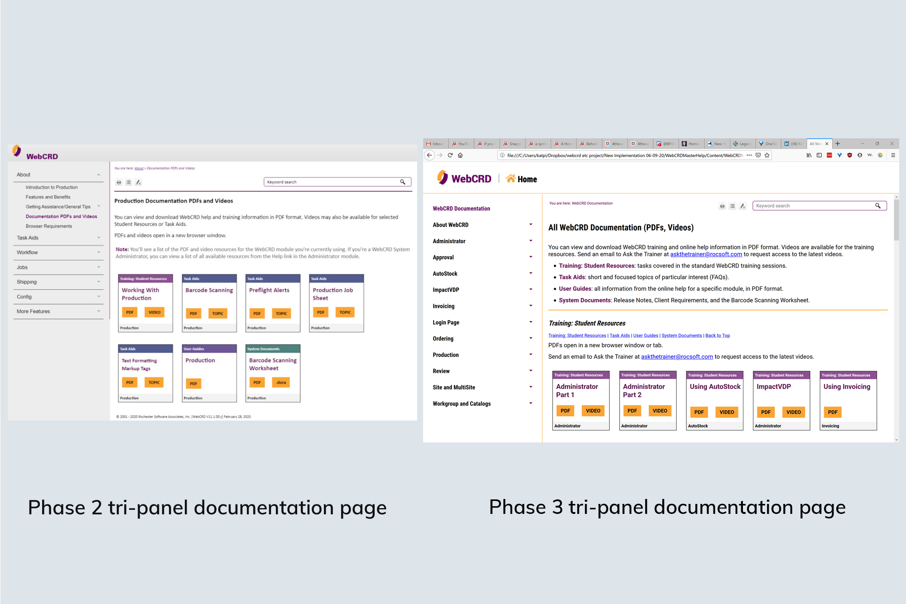Click the print icon in Phase 3 page toolbar

pyautogui.click(x=722, y=206)
